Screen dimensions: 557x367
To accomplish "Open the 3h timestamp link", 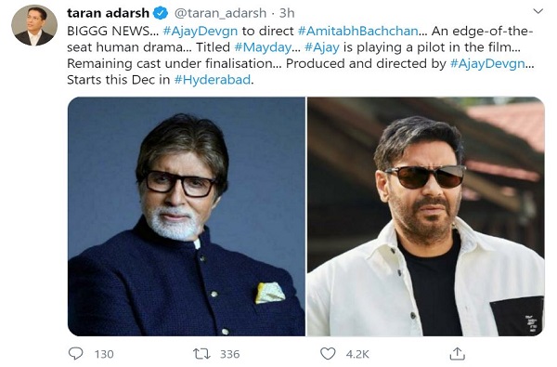I will (287, 13).
